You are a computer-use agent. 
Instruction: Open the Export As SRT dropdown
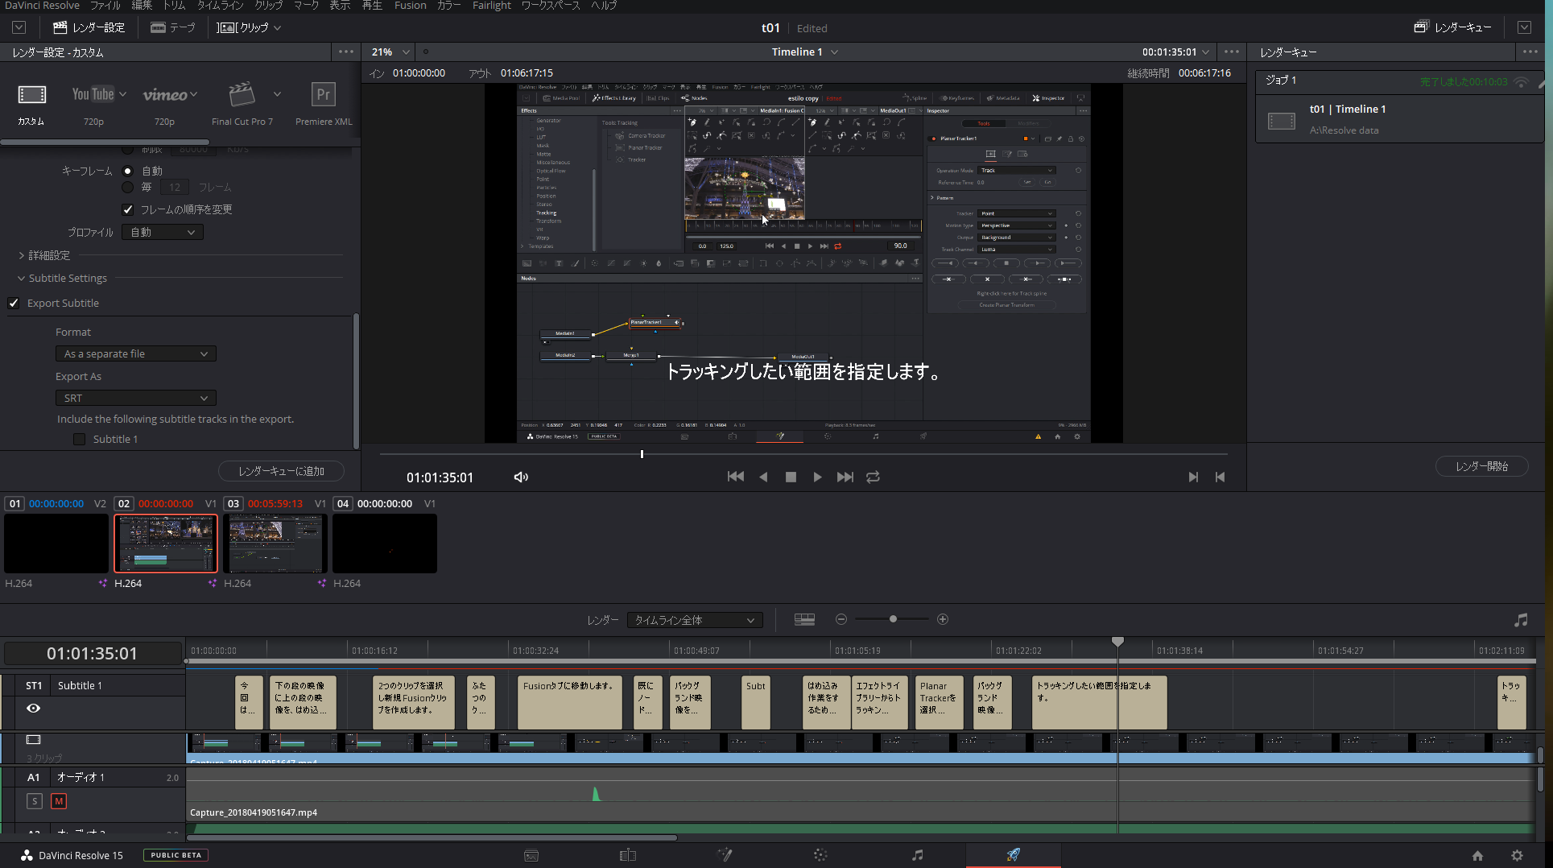tap(135, 399)
